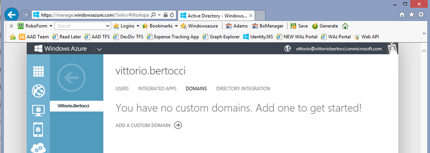Click RoboForm Save button

299,26
